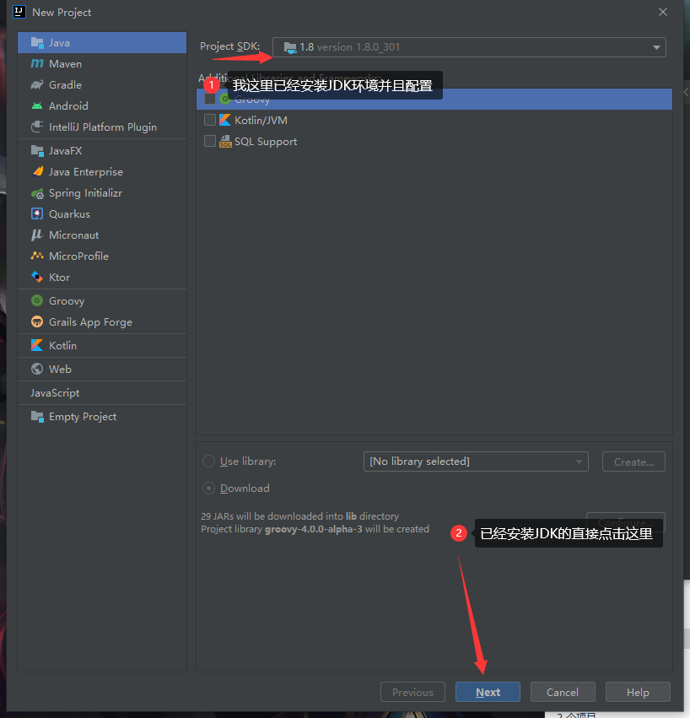
Task: Click the JDK icon in SDK field
Action: click(290, 47)
